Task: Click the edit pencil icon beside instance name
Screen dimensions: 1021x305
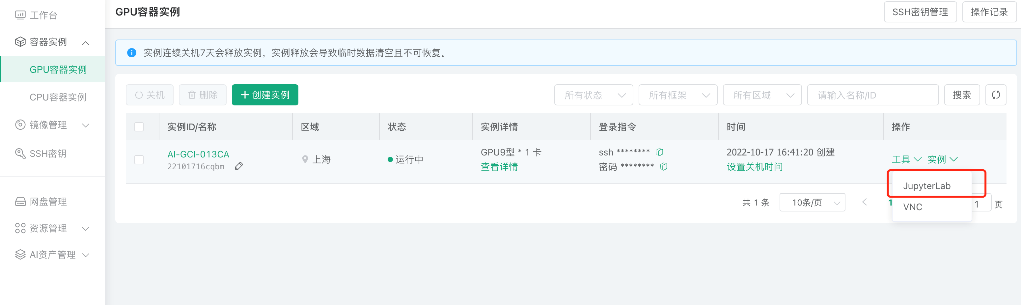Action: (x=238, y=166)
